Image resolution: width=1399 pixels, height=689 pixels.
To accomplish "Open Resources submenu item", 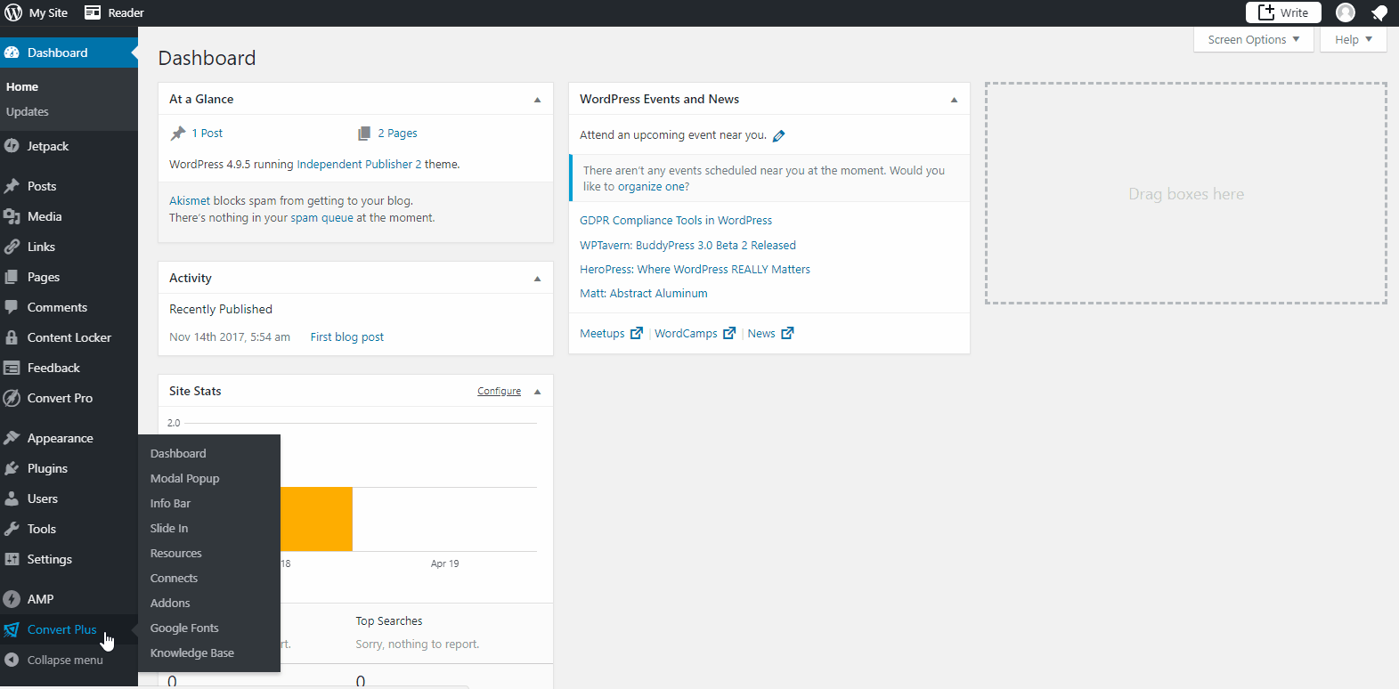I will 176,553.
